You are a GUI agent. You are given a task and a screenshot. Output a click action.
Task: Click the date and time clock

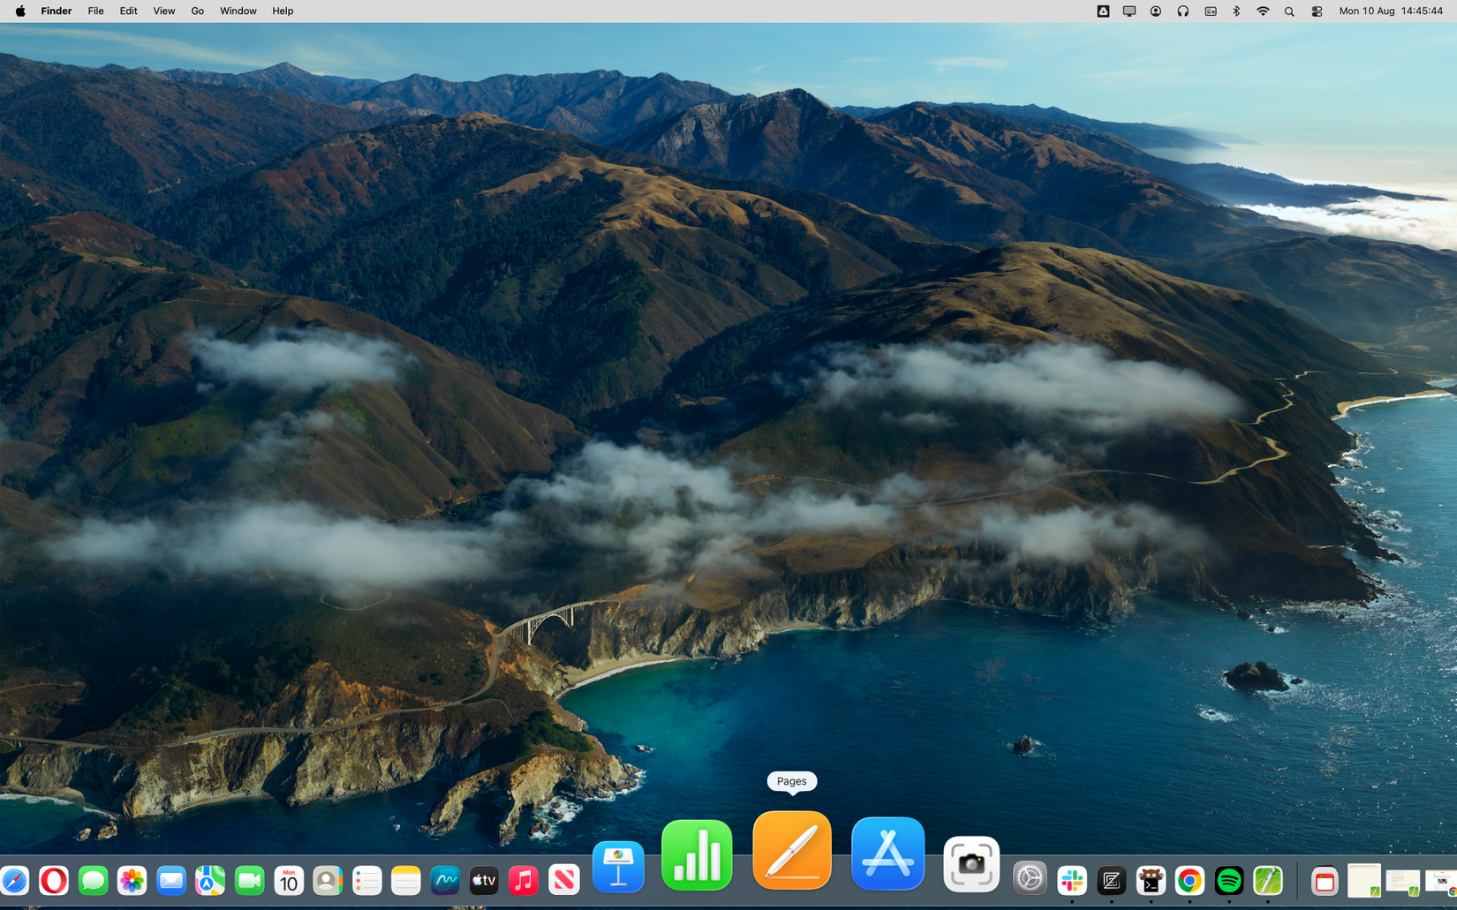[1391, 11]
